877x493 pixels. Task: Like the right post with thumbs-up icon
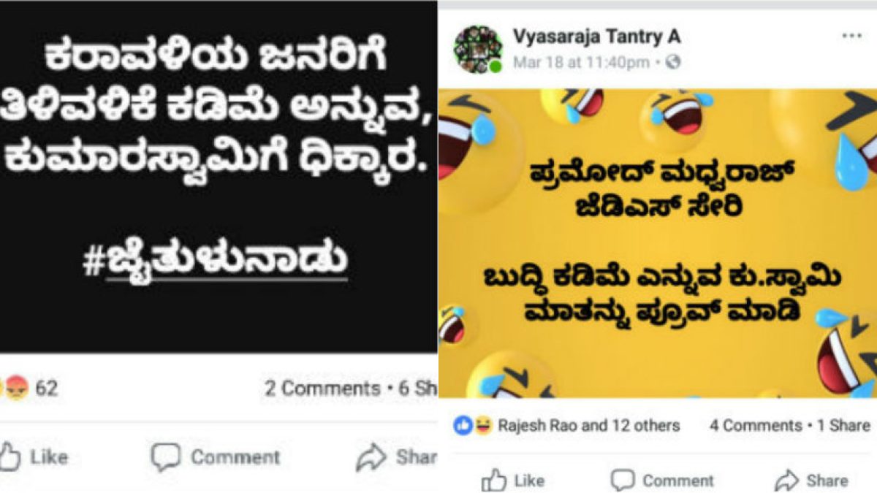click(494, 480)
